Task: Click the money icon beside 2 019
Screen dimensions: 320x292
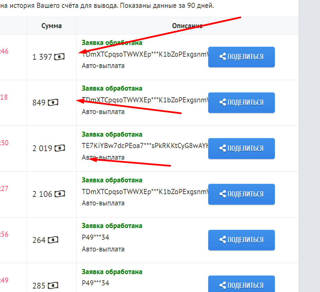Action: coord(60,148)
